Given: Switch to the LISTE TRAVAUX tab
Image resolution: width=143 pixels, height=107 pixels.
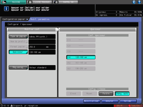Looking at the screenshot, I should (x=40, y=2).
